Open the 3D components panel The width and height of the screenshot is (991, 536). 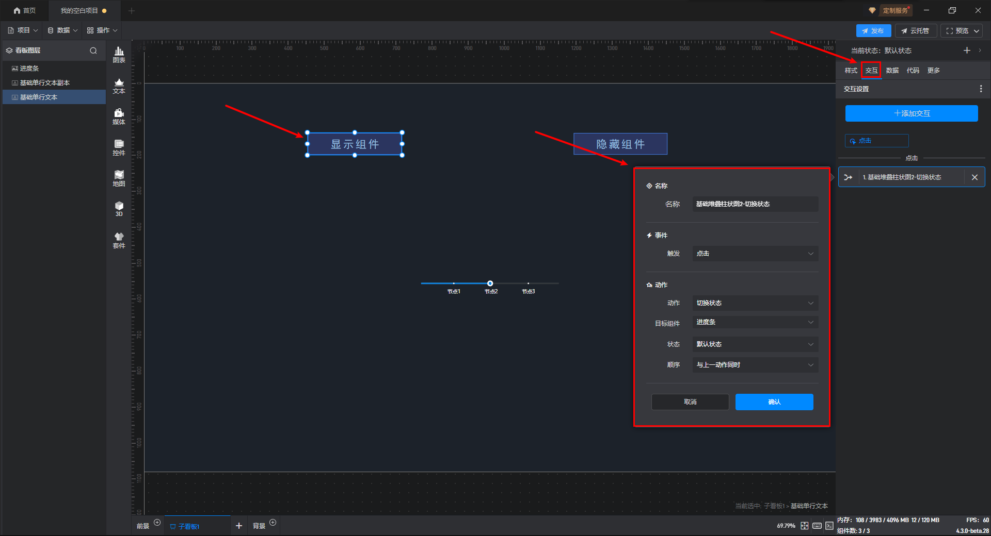point(119,209)
